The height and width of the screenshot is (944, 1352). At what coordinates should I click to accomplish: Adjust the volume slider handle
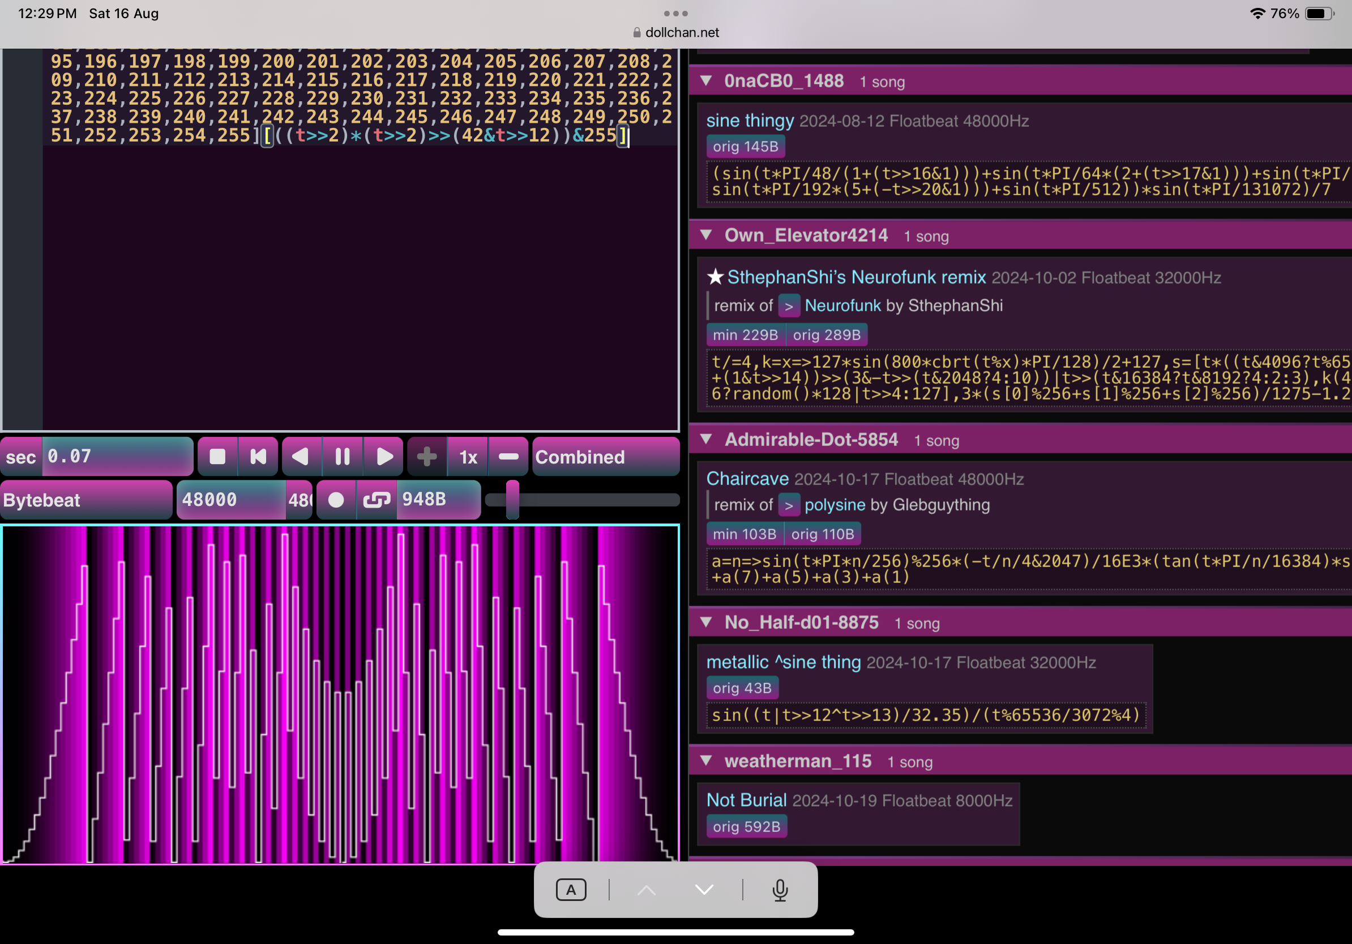pyautogui.click(x=512, y=500)
